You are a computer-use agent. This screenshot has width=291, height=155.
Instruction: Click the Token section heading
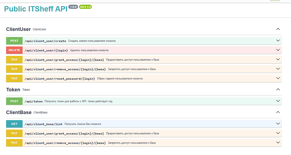(x=13, y=90)
